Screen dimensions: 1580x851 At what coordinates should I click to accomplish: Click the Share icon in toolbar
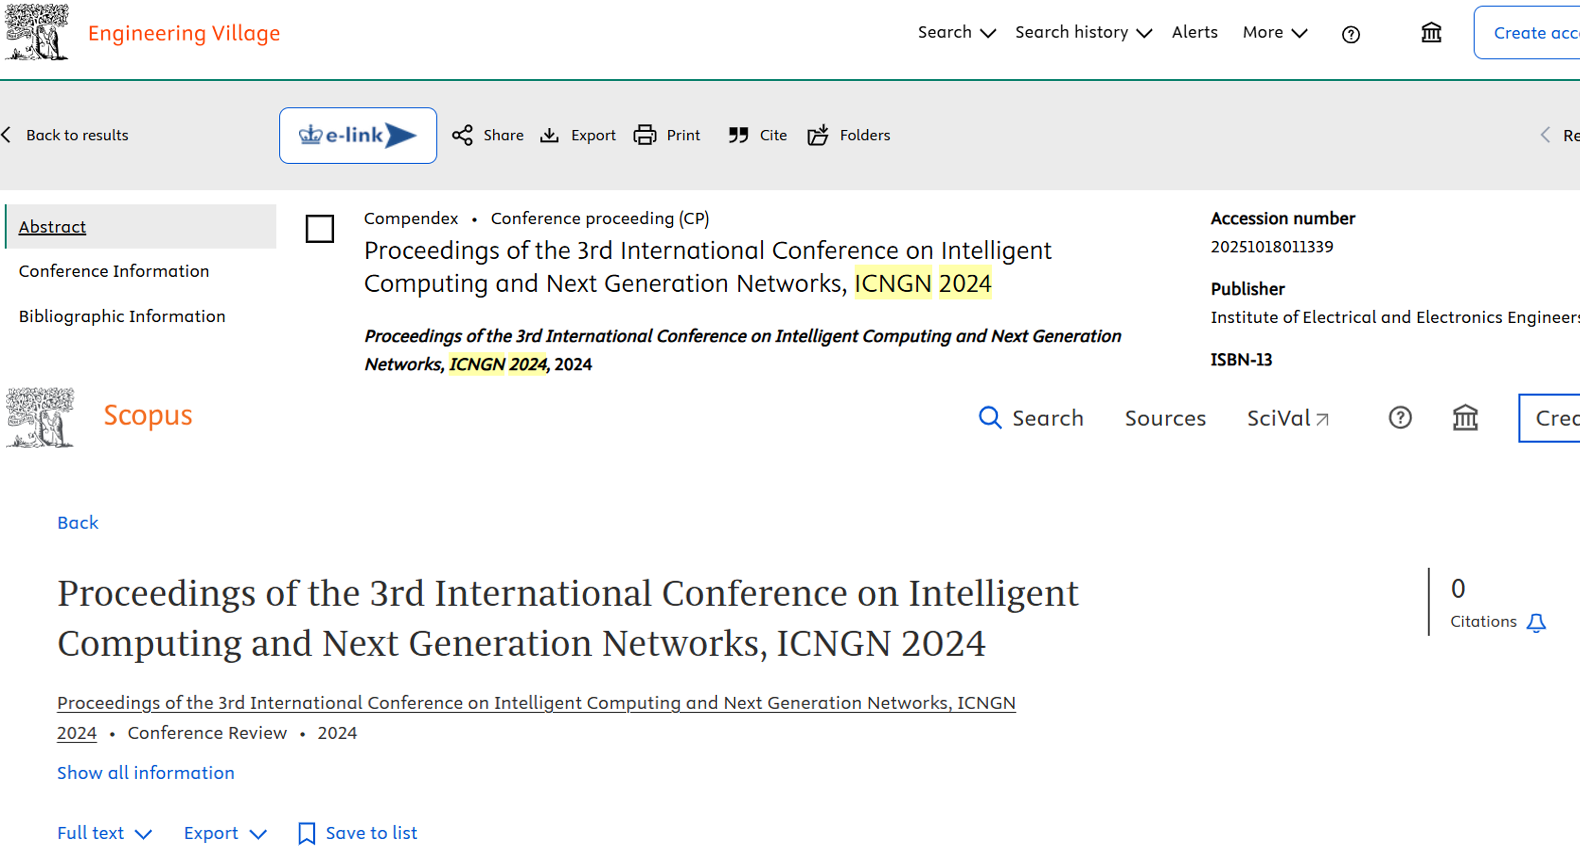(x=462, y=136)
